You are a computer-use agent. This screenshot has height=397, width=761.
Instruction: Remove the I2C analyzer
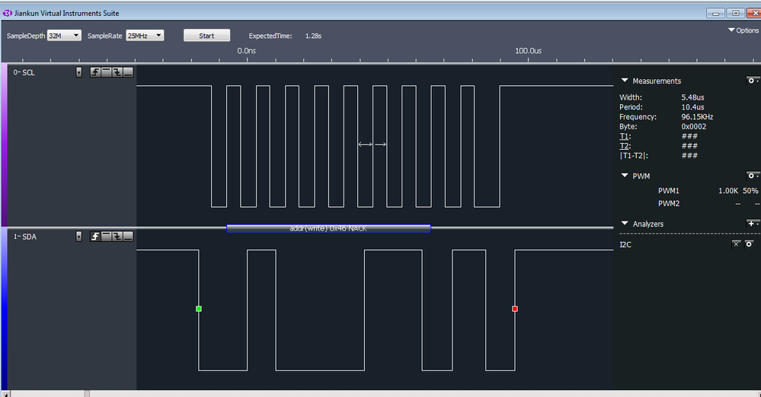click(737, 244)
